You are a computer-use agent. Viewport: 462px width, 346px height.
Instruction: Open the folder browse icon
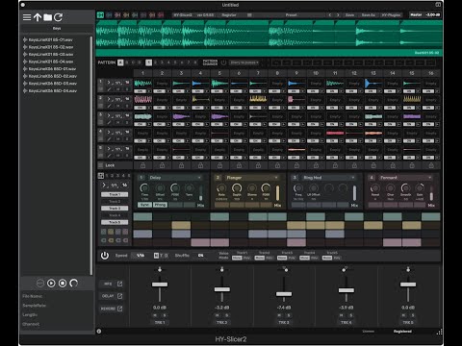pyautogui.click(x=48, y=17)
